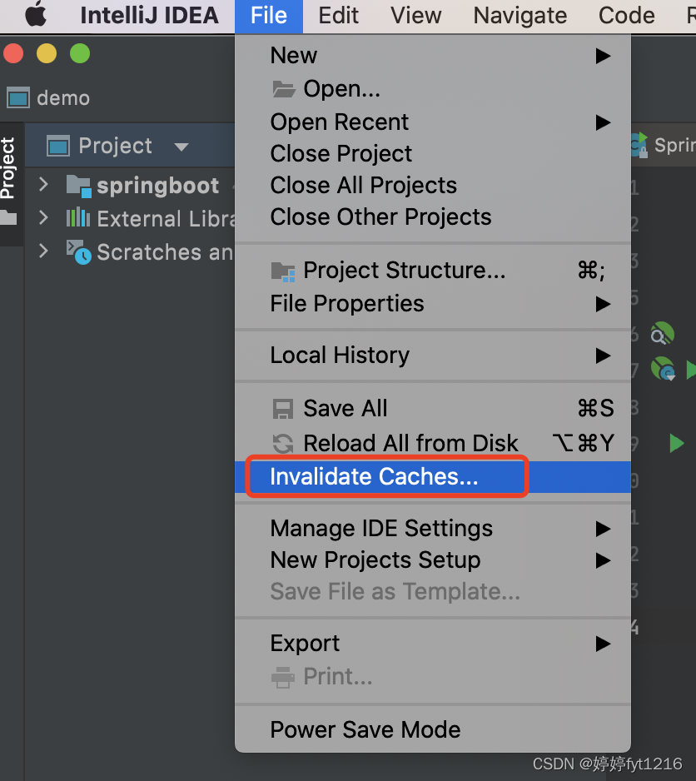Screen dimensions: 696x781
Task: Click the External Libraries bars icon
Action: point(78,217)
